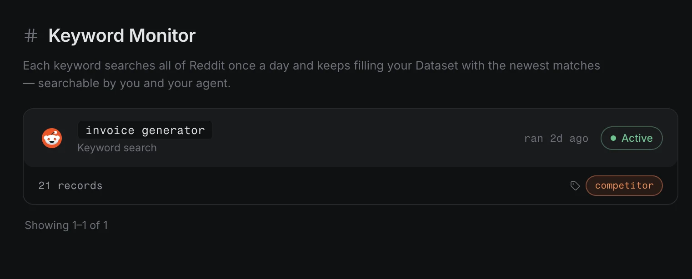
Task: Click the Keyword Monitor heading
Action: pyautogui.click(x=122, y=35)
